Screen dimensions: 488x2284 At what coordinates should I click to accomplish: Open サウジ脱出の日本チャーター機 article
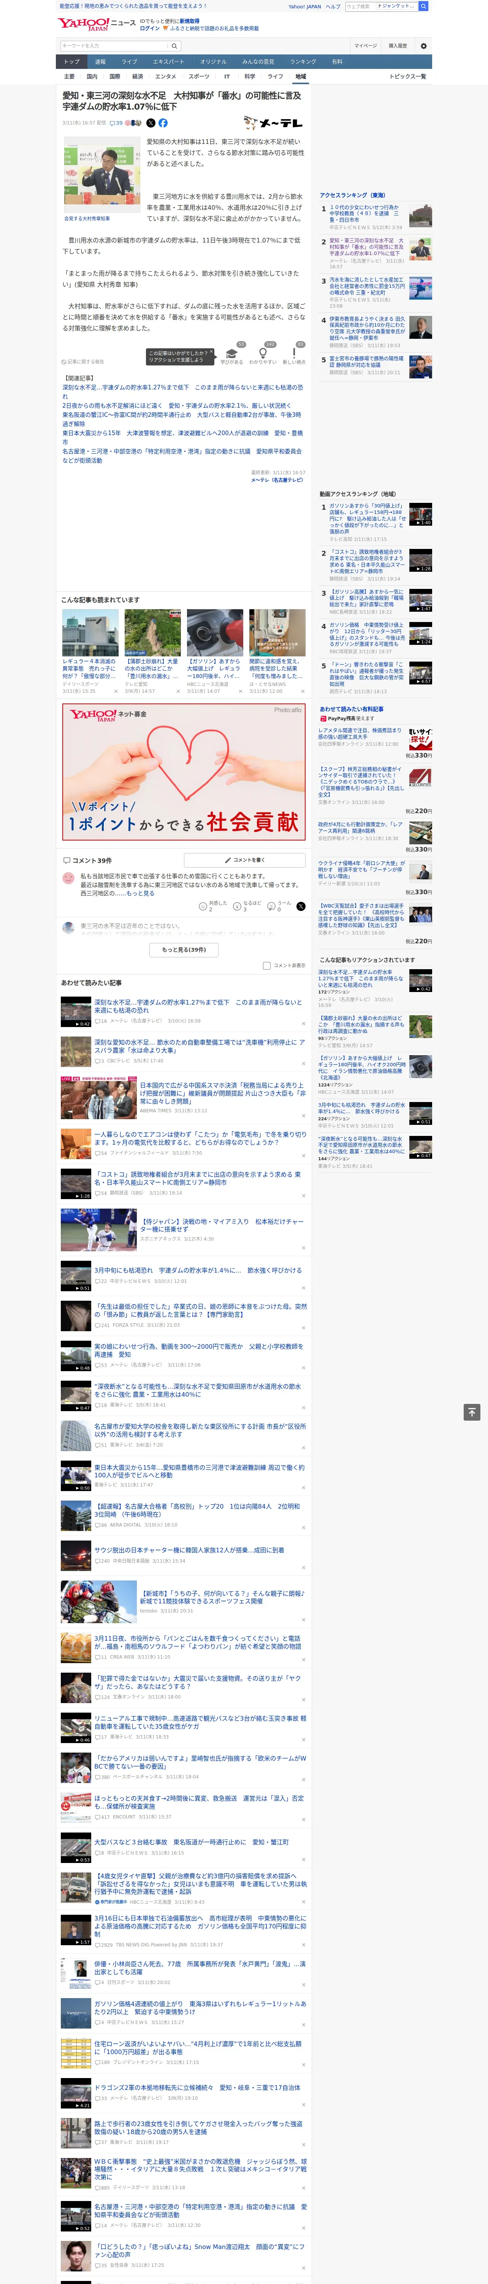pos(190,1549)
